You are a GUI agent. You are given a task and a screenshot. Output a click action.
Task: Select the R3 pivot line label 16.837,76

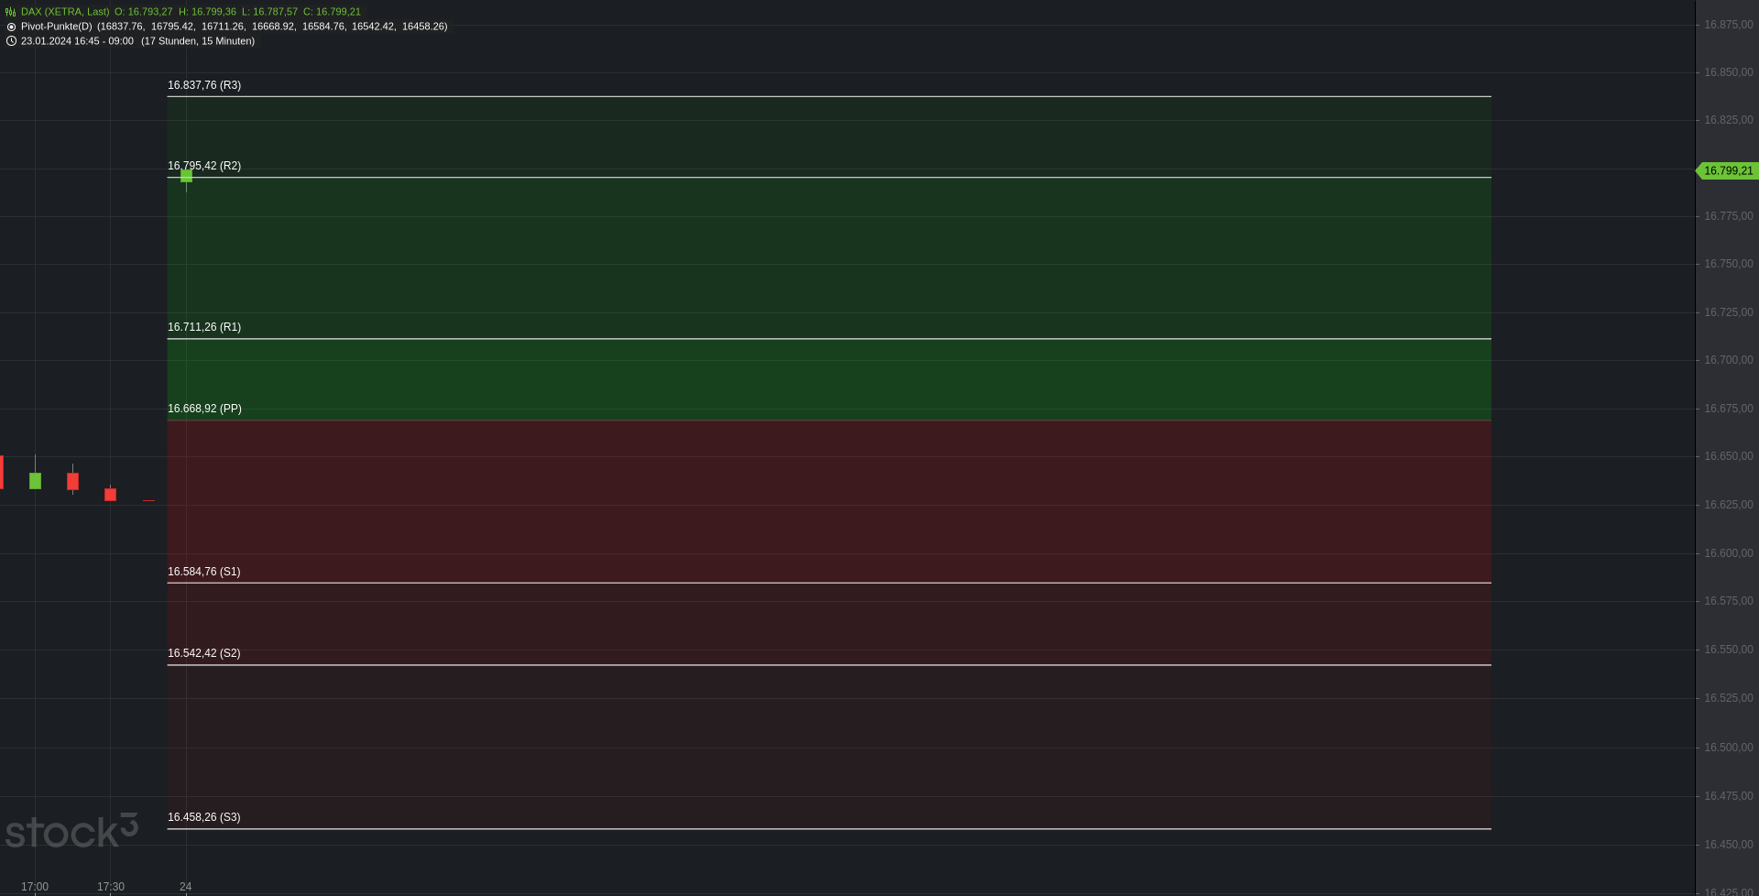[x=204, y=85]
